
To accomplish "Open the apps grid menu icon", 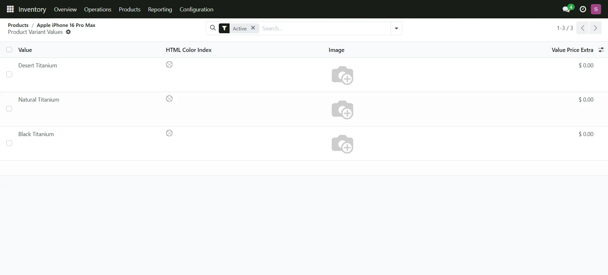I will tap(10, 9).
